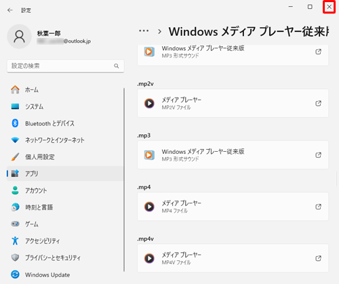Click the Media Player icon in the .mp2v row

(149, 103)
